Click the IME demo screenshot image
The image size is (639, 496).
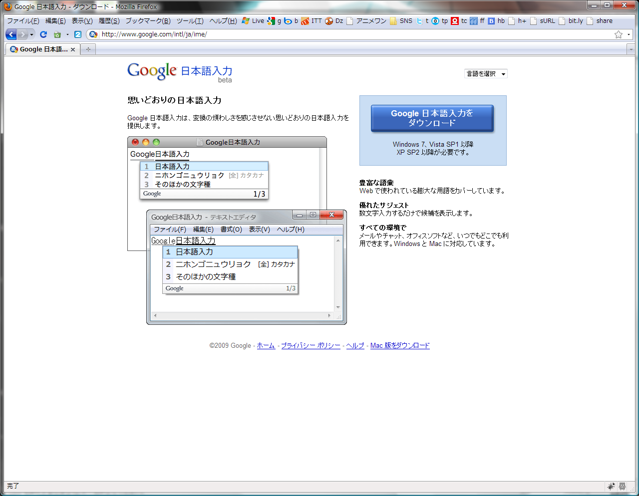(237, 231)
